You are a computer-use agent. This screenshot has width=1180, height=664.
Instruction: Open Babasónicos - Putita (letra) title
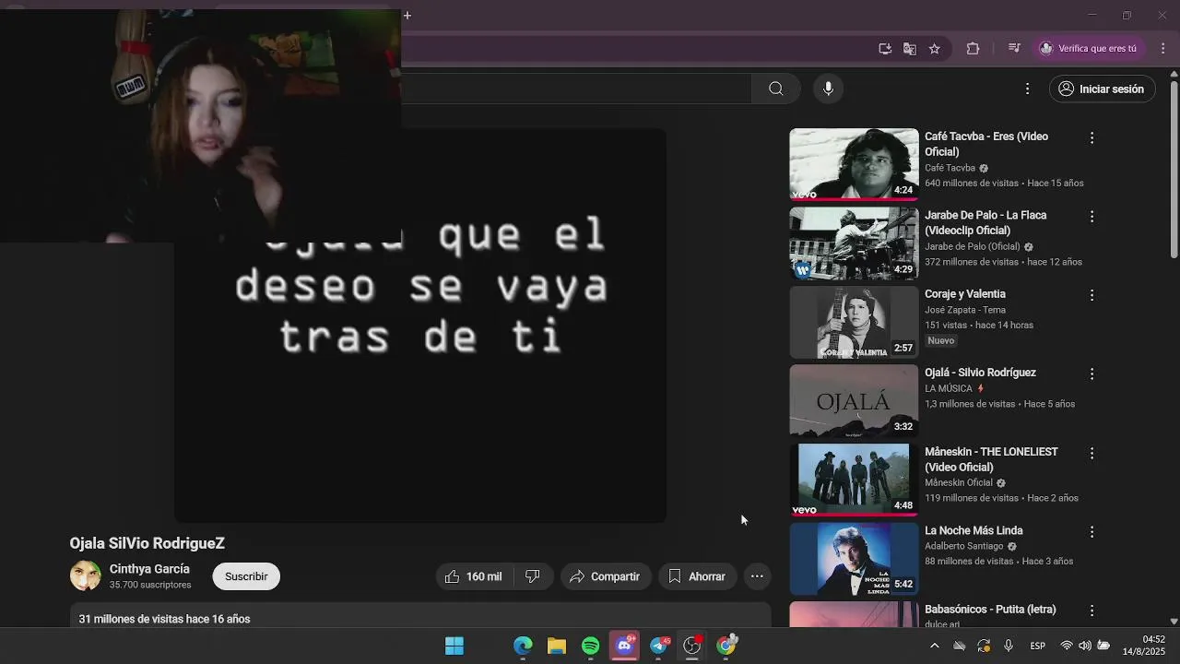[990, 610]
